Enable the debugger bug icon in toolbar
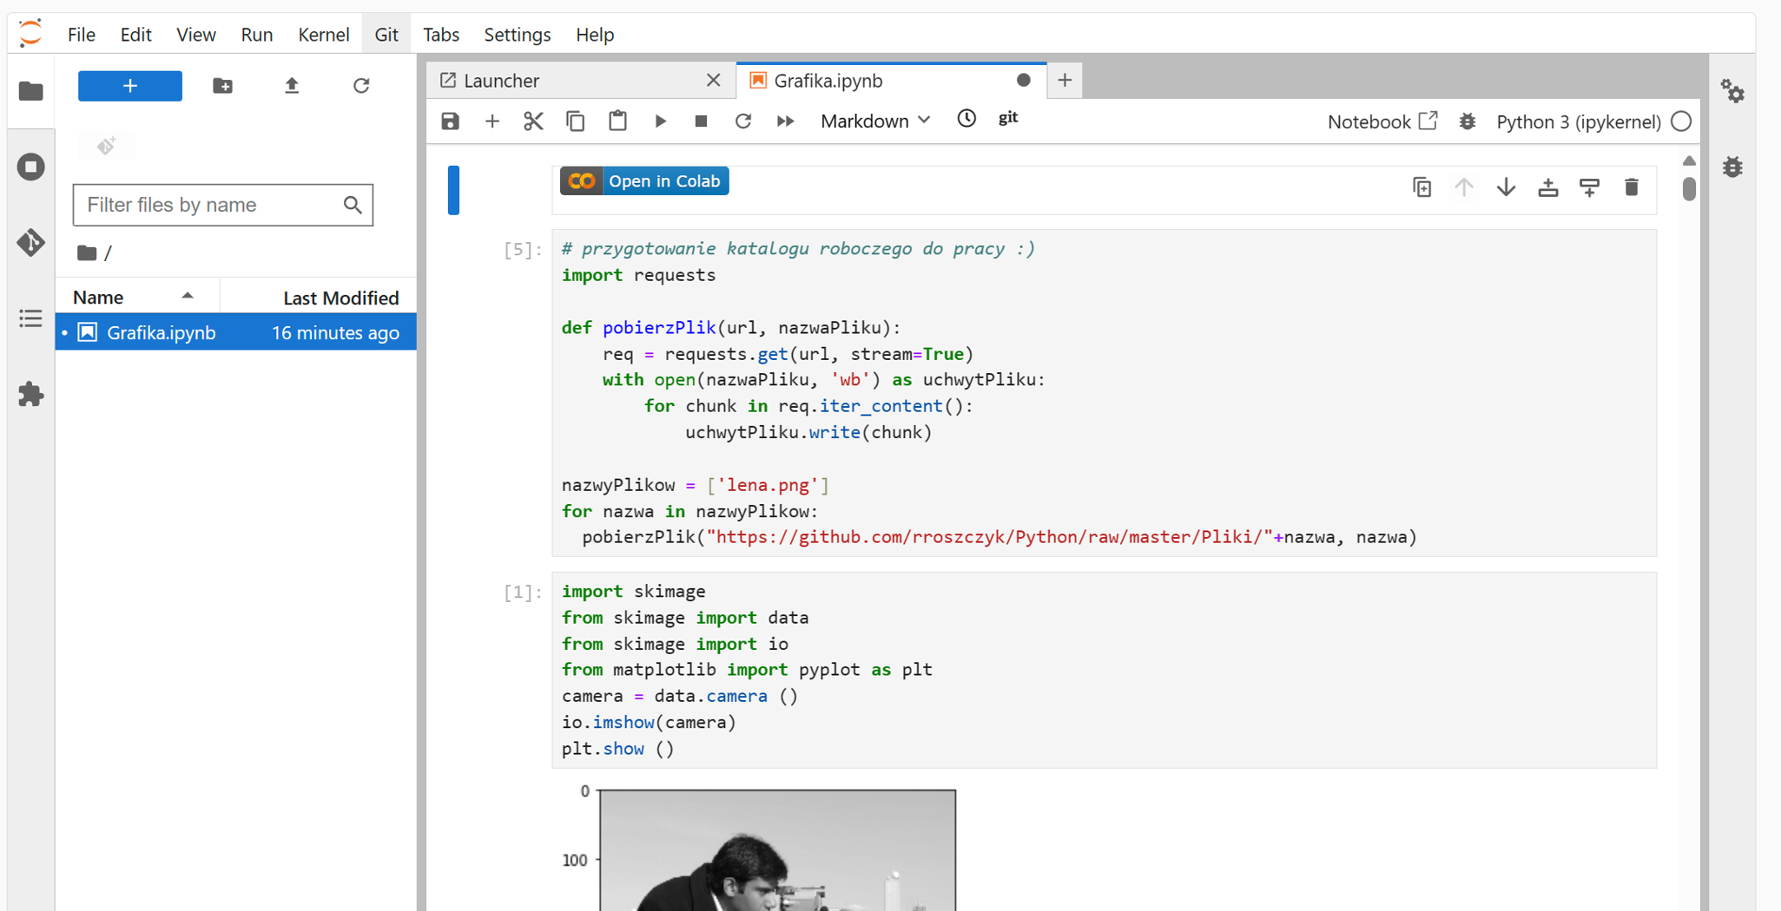 click(1468, 121)
